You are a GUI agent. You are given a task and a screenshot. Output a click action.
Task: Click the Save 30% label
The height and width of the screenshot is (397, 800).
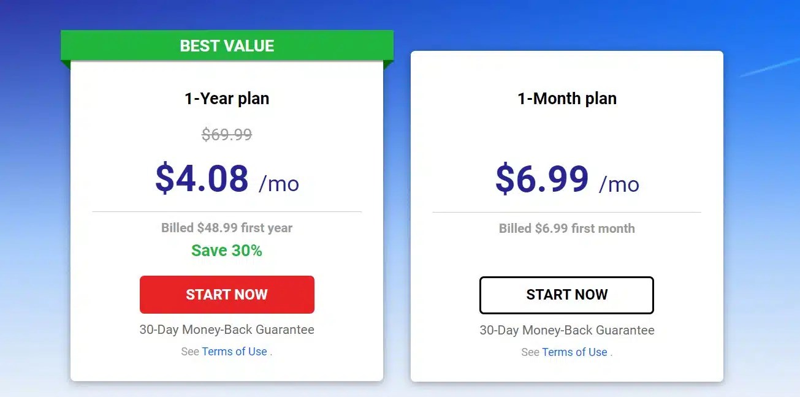(x=226, y=250)
